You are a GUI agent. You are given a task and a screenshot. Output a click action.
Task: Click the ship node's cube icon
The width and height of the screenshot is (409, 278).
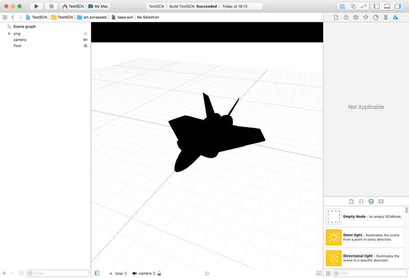(85, 34)
